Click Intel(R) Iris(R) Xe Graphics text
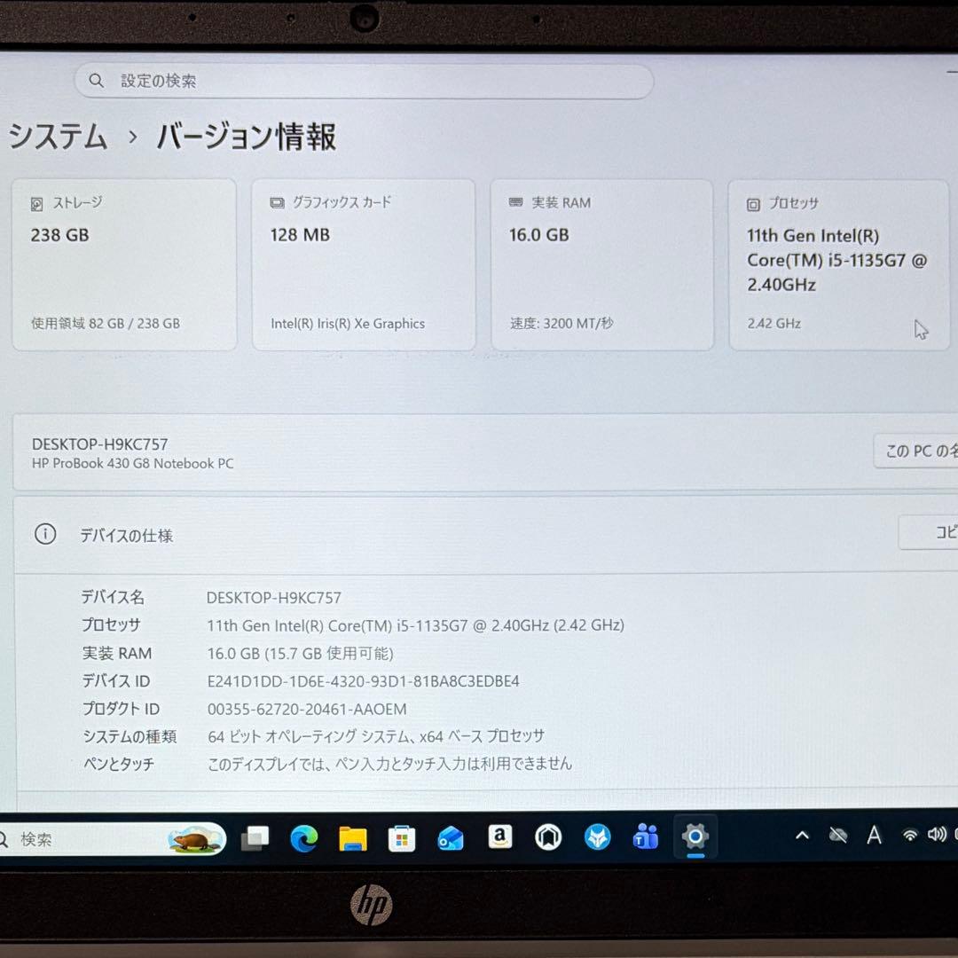 click(348, 323)
